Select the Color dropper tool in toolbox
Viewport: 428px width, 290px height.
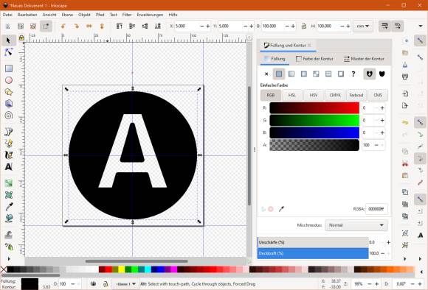pyautogui.click(x=9, y=207)
